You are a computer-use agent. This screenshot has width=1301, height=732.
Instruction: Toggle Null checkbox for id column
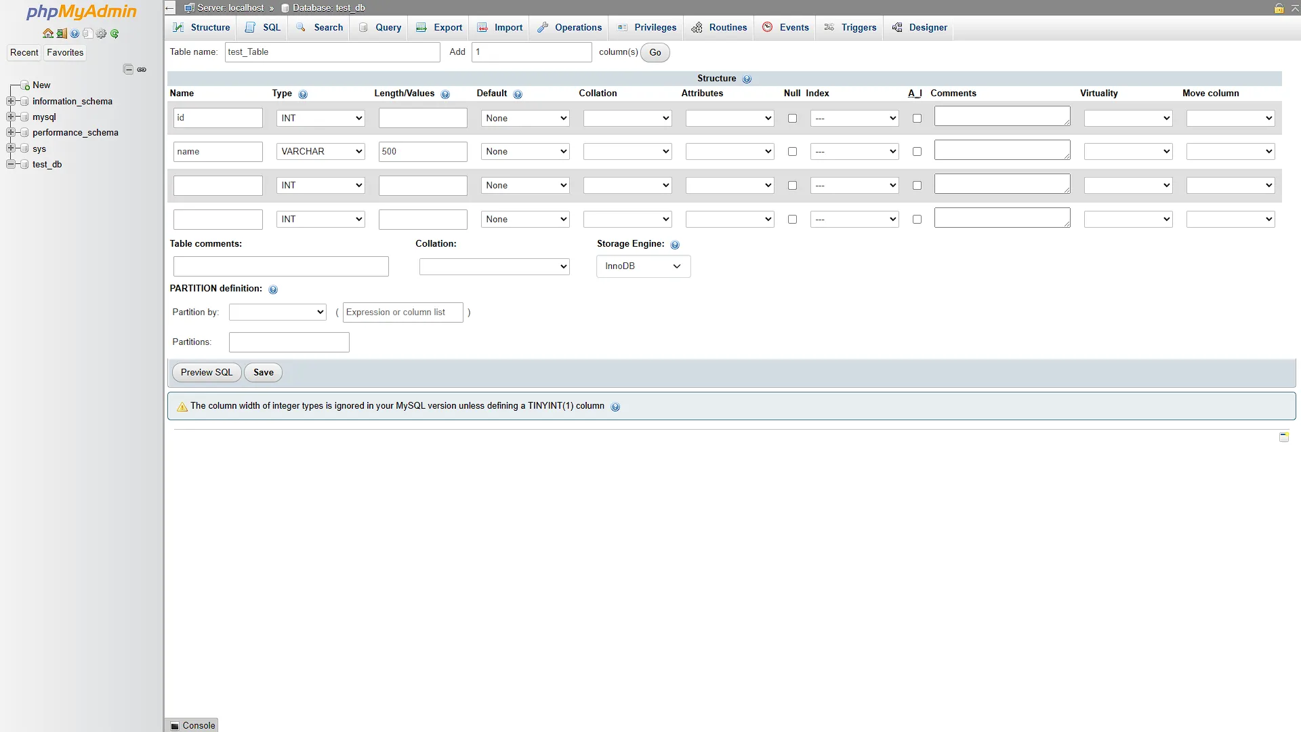(792, 118)
